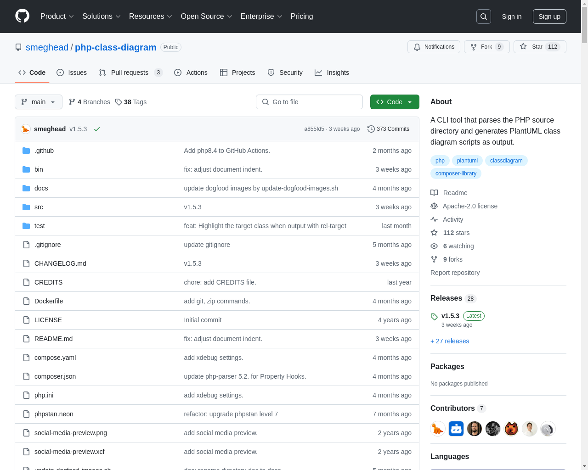This screenshot has width=588, height=470.
Task: Click the v1.5.3 release tag icon
Action: (x=434, y=317)
